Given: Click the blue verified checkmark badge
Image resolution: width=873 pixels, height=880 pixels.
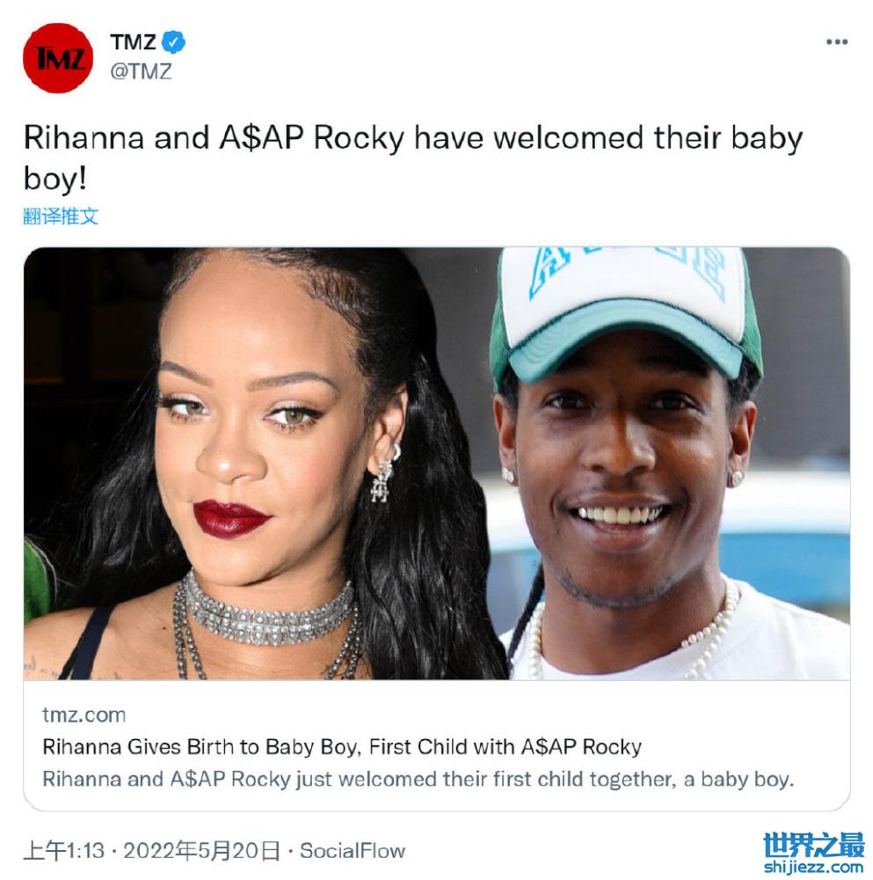Looking at the screenshot, I should pyautogui.click(x=173, y=42).
